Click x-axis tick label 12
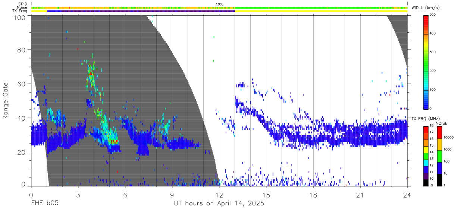458x211 pixels. click(219, 195)
